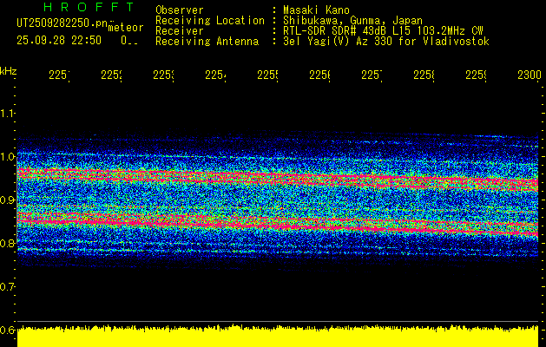This screenshot has height=347, width=546.
Task: Select the filename UT2509282250.pn
Action: pyautogui.click(x=62, y=23)
